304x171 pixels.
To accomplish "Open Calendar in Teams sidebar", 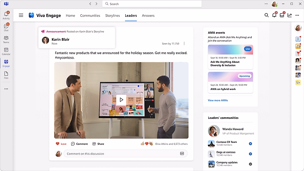I will click(6, 52).
